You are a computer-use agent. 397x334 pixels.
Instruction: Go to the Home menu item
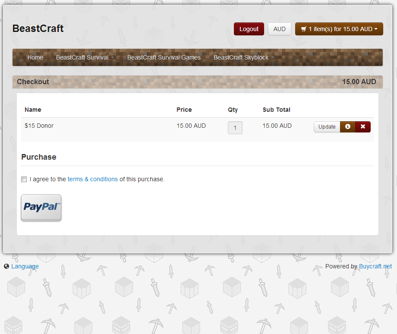tap(35, 57)
